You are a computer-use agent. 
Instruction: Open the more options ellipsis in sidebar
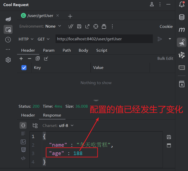8,49
